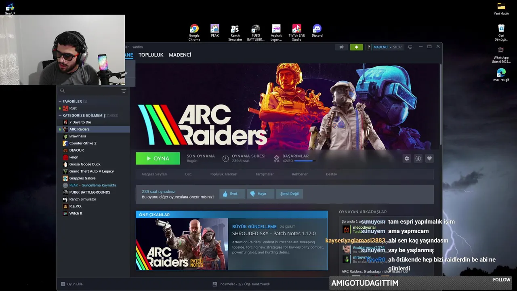Viewport: 517px width, 291px height.
Task: Open GearUP desktop icon
Action: tap(10, 9)
